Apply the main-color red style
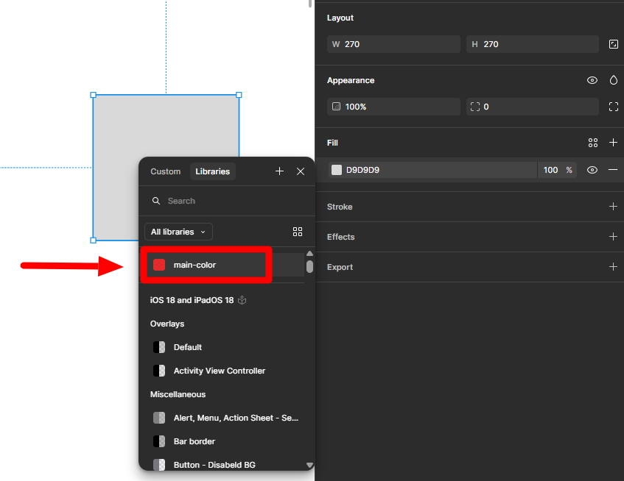Viewport: 624px width, 481px height. tap(206, 265)
